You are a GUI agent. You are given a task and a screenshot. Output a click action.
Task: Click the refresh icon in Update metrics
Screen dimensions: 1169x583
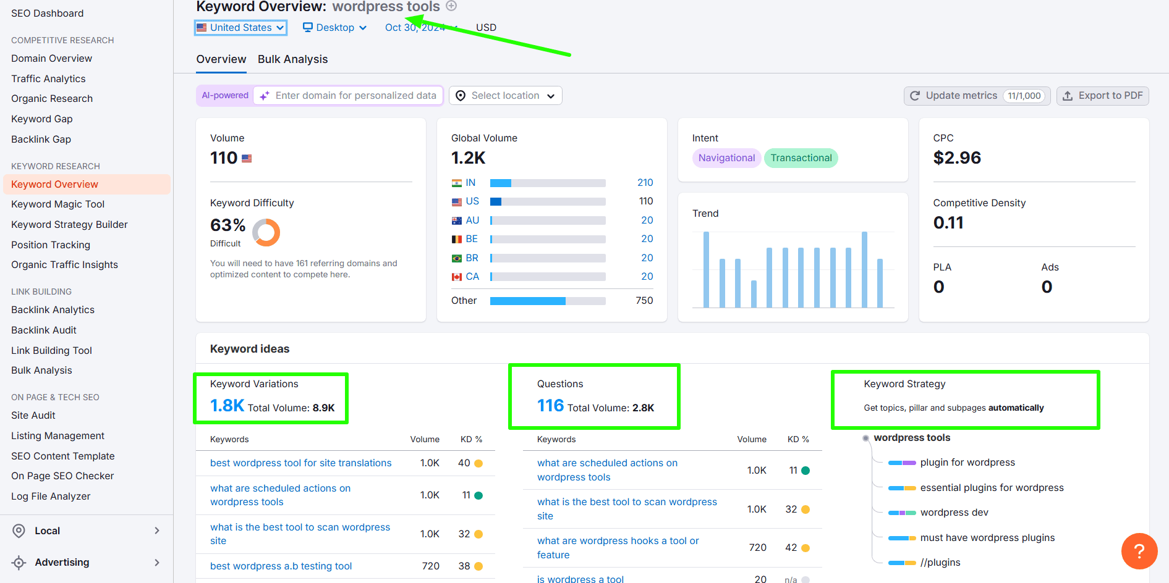pyautogui.click(x=916, y=96)
